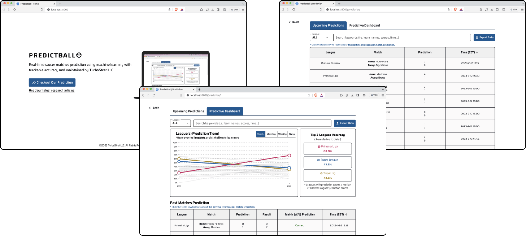Open Brave Shields in Home browser window
The width and height of the screenshot is (526, 236).
176,10
